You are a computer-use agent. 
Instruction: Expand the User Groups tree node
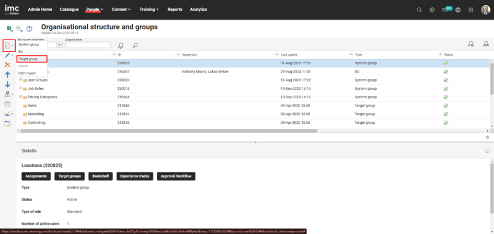coord(21,80)
